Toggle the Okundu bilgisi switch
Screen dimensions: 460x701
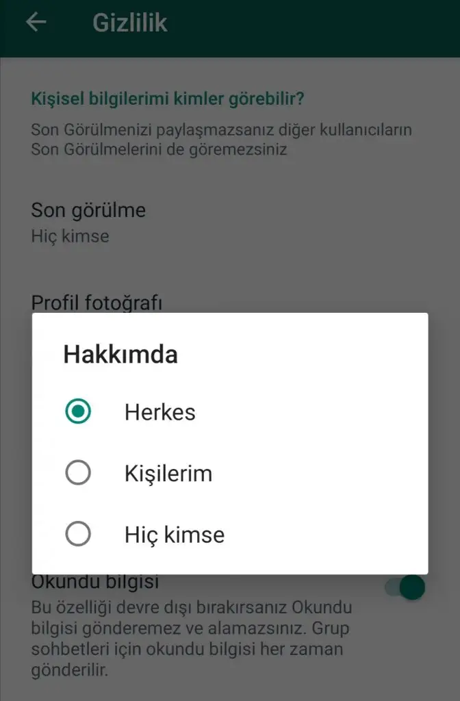(405, 587)
